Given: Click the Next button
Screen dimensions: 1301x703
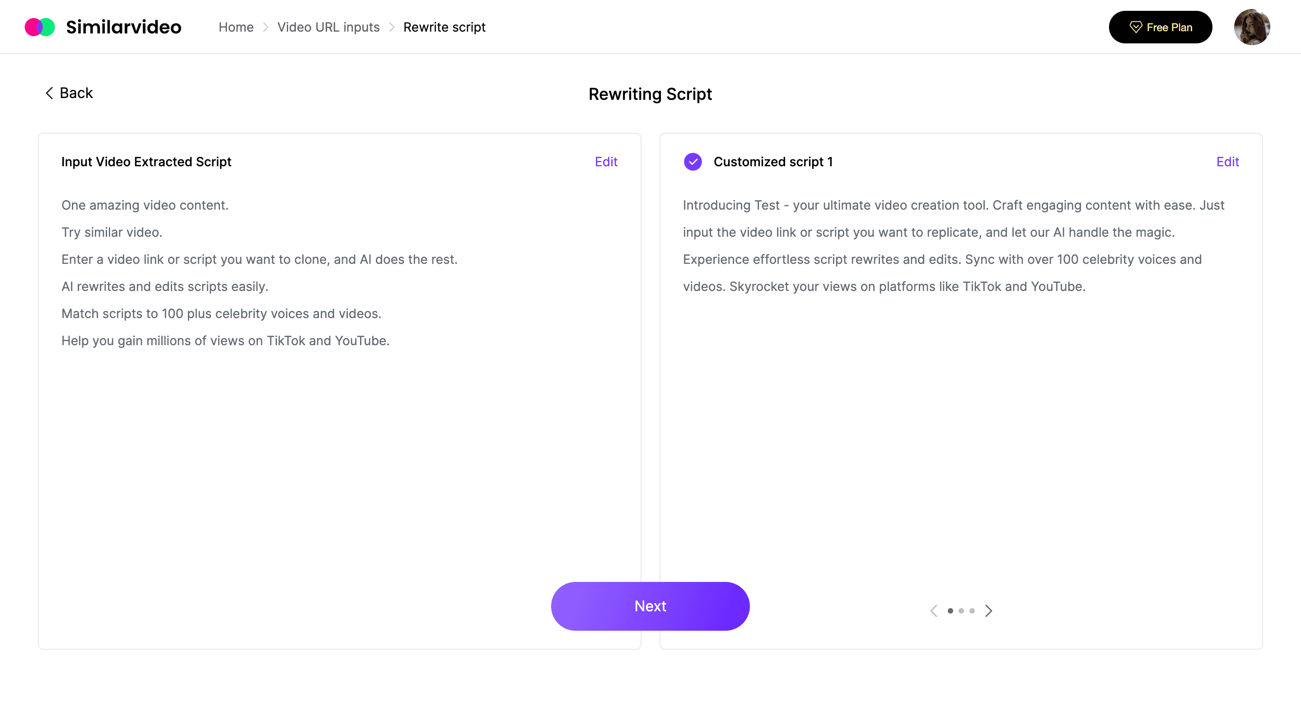Looking at the screenshot, I should click(650, 606).
